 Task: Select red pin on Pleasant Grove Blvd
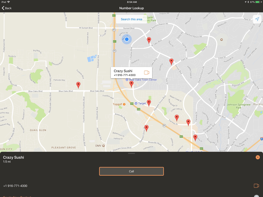click(x=146, y=128)
